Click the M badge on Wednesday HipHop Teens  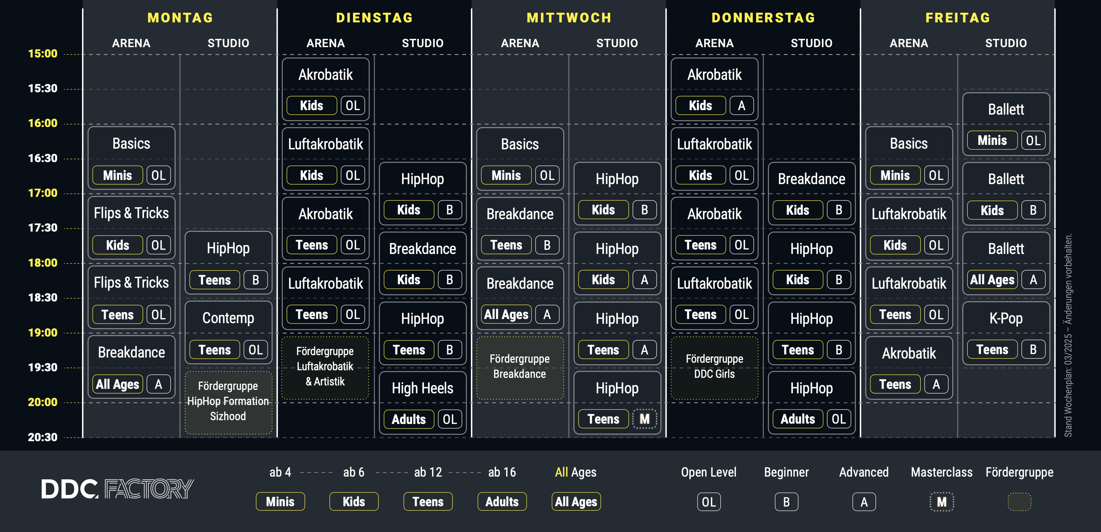[644, 419]
